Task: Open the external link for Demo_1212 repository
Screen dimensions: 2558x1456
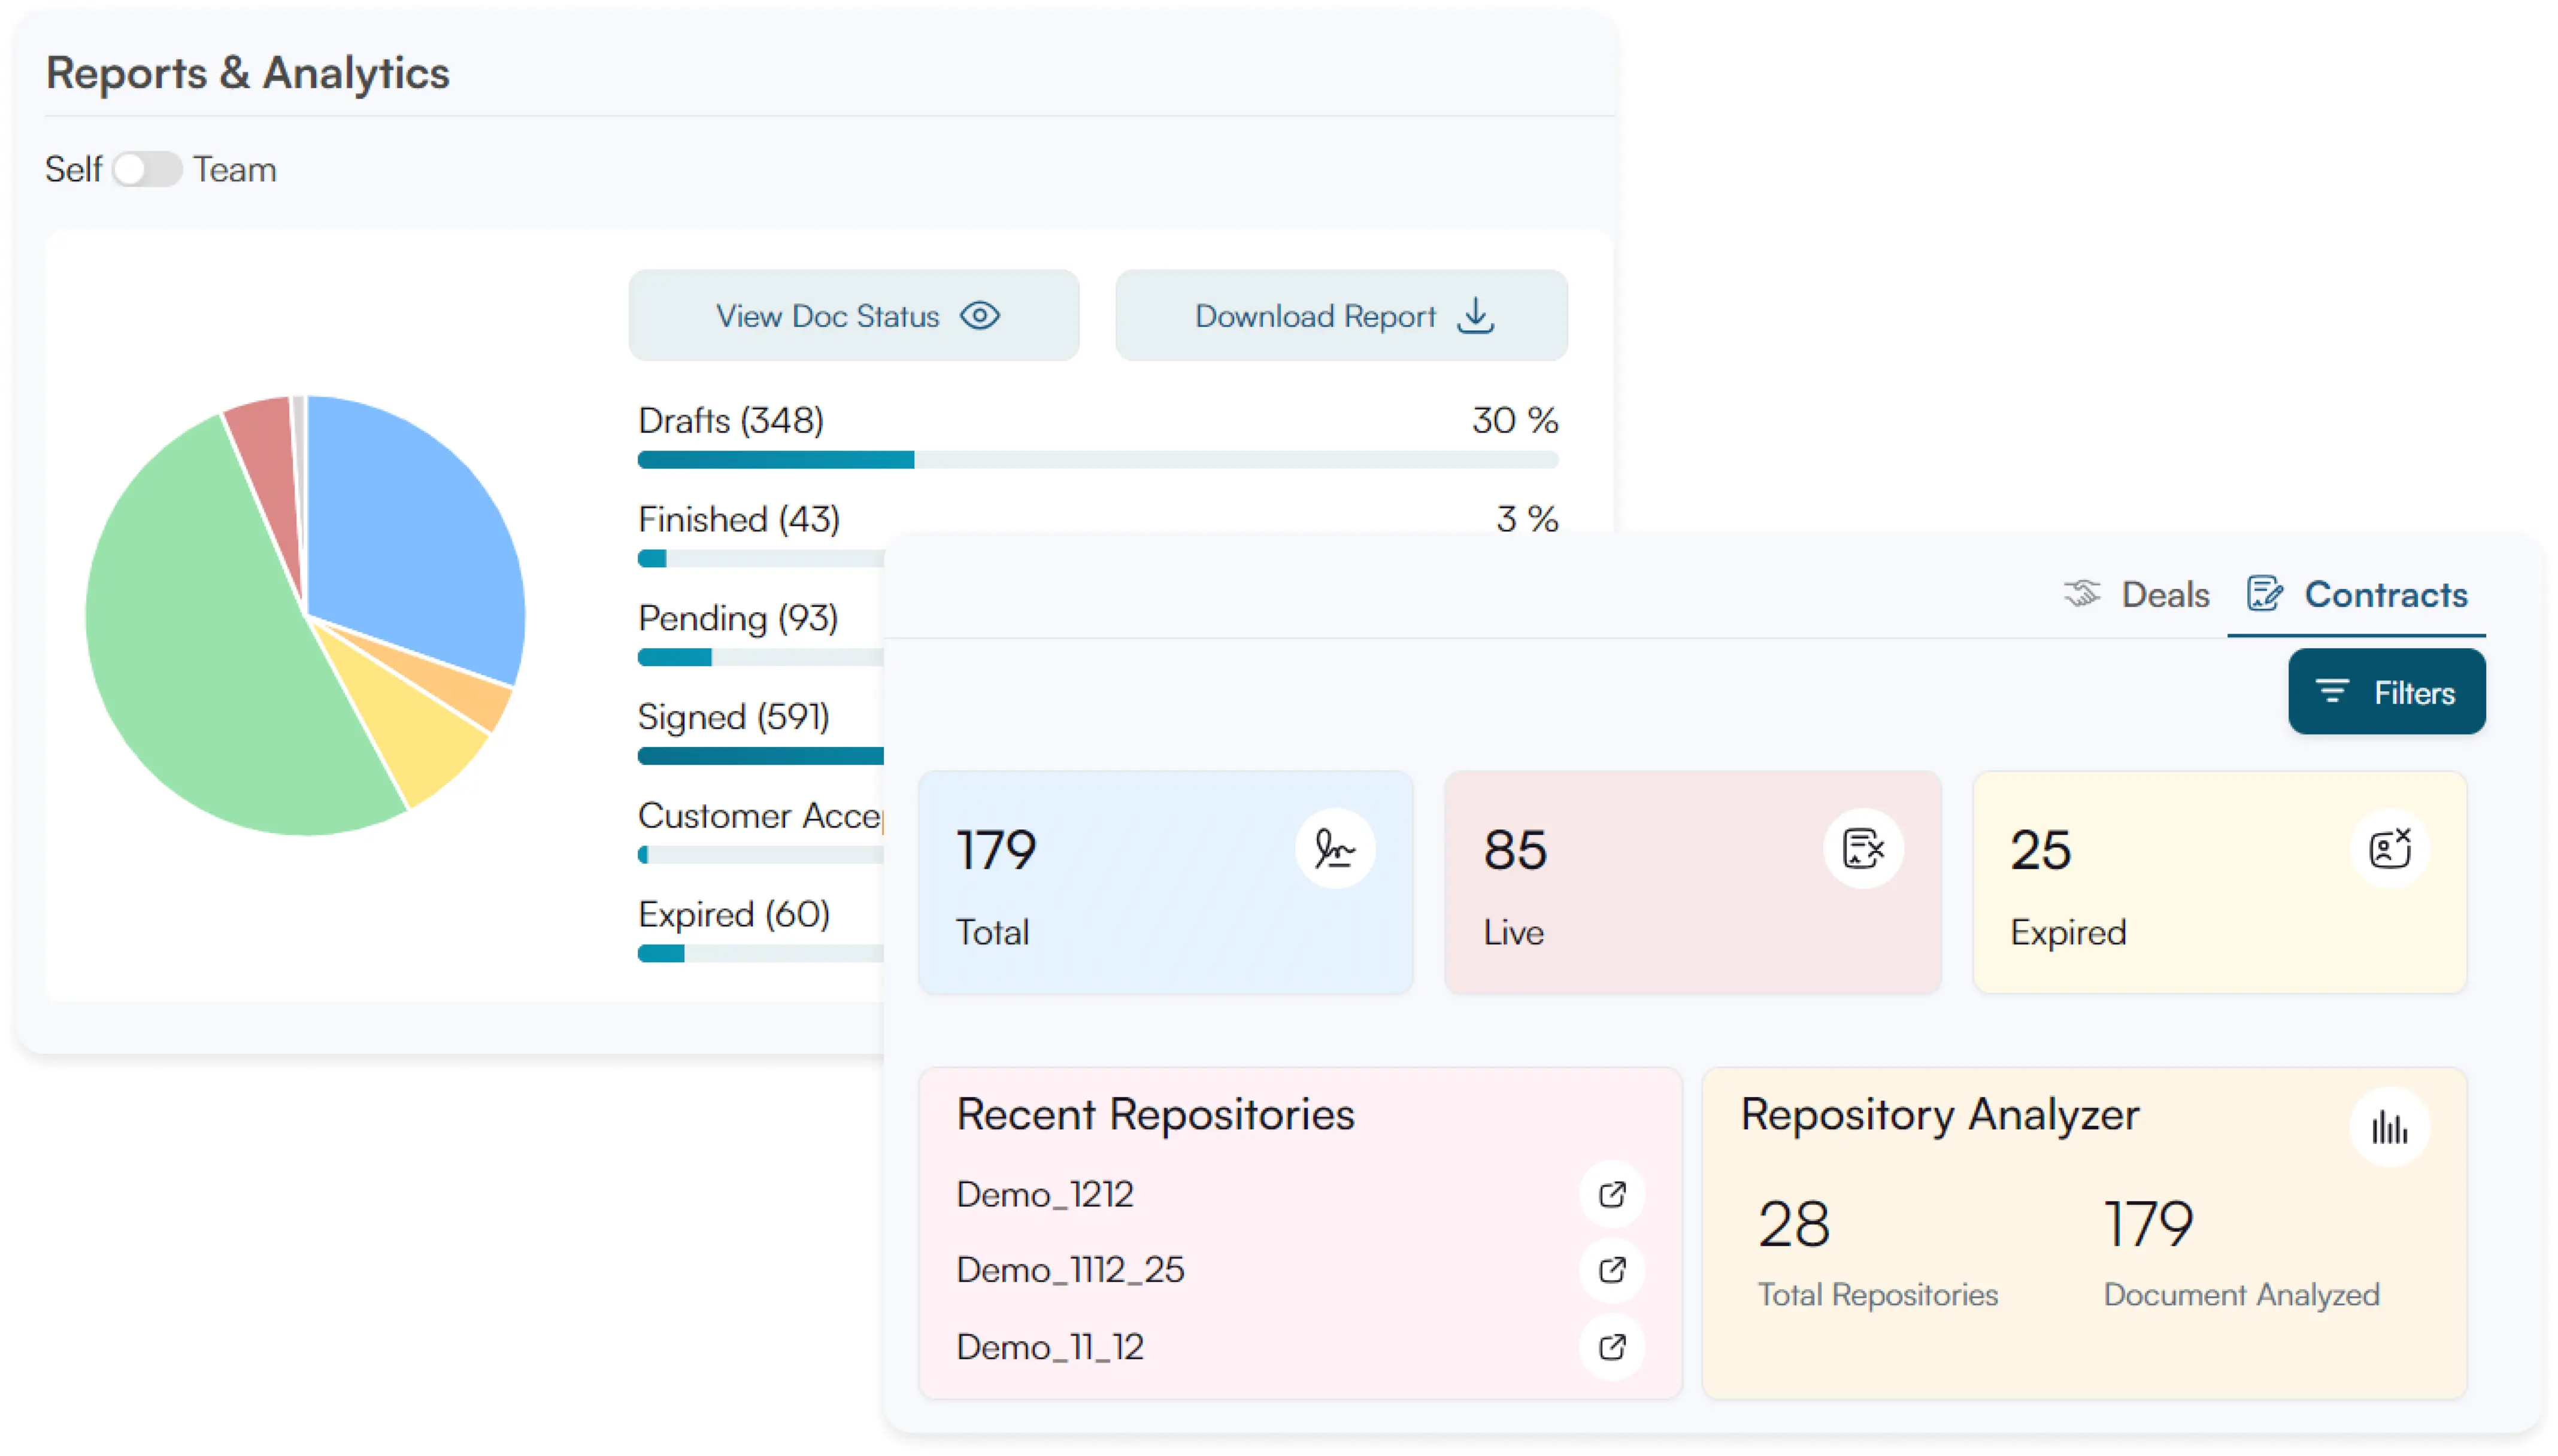Action: coord(1612,1194)
